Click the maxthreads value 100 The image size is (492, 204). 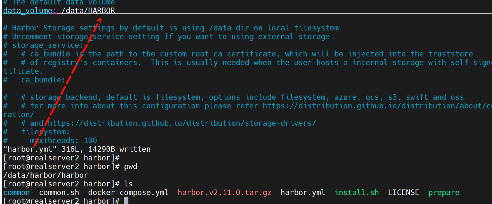tap(90, 141)
